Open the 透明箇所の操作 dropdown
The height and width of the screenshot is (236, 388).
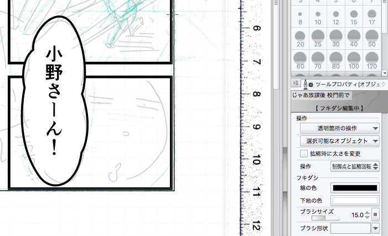tap(339, 128)
